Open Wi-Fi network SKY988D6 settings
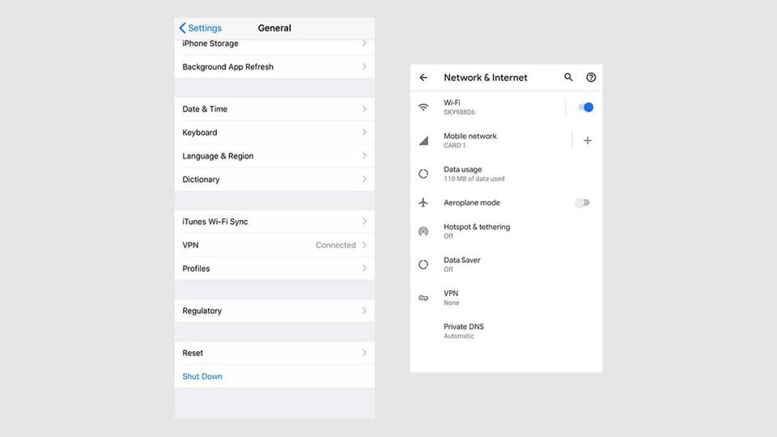 pyautogui.click(x=487, y=107)
